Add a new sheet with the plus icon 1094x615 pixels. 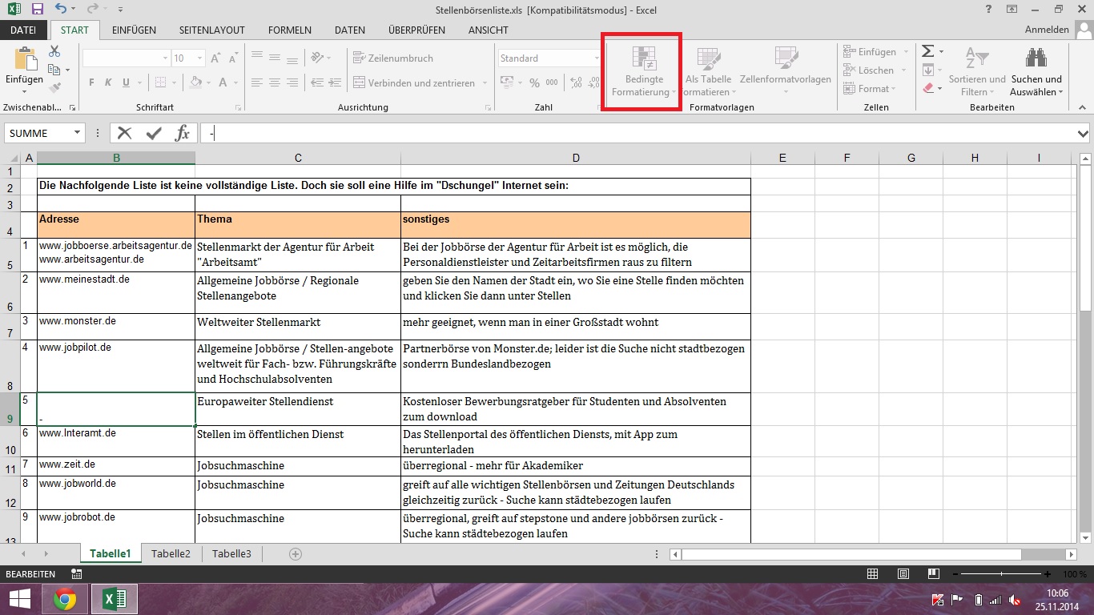296,553
